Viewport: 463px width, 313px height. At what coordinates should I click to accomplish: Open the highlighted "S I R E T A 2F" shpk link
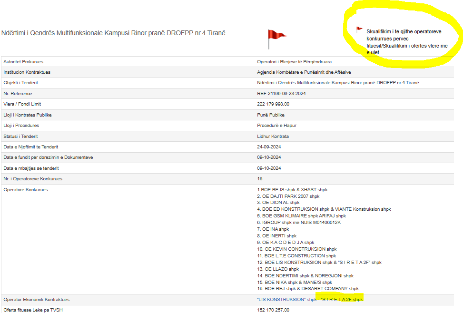tap(342, 300)
